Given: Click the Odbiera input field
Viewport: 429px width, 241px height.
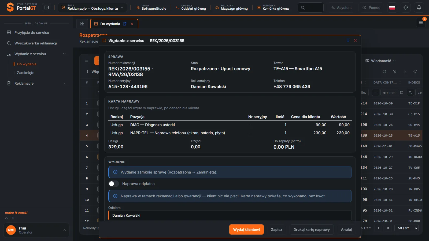Looking at the screenshot, I should 230,215.
